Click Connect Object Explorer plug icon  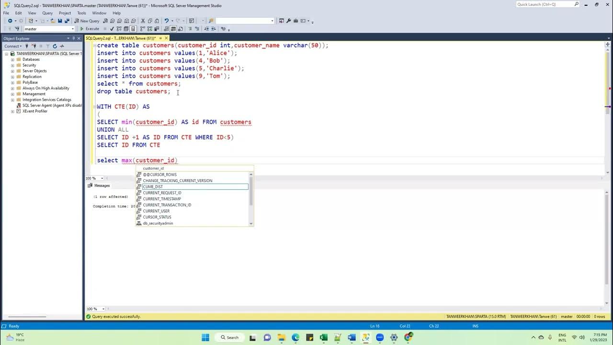coord(27,46)
